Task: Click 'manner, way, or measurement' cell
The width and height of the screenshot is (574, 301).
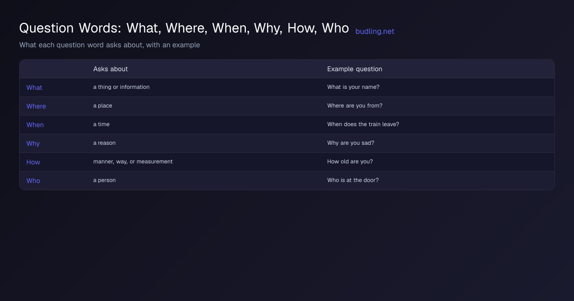Action: tap(133, 161)
